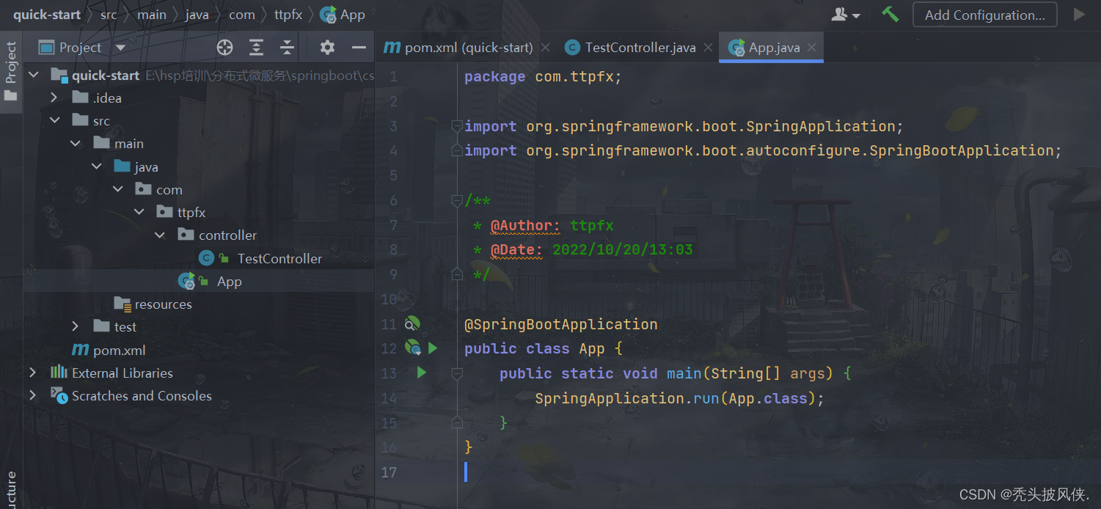Open the user account icon menu
The width and height of the screenshot is (1101, 509).
pos(846,15)
